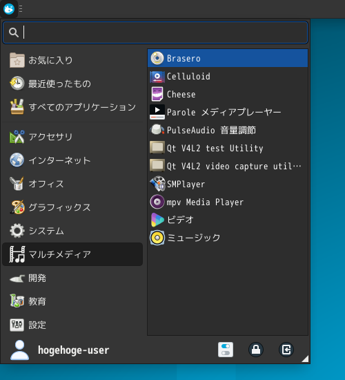Click the lock screen button
This screenshot has height=380, width=345.
256,350
